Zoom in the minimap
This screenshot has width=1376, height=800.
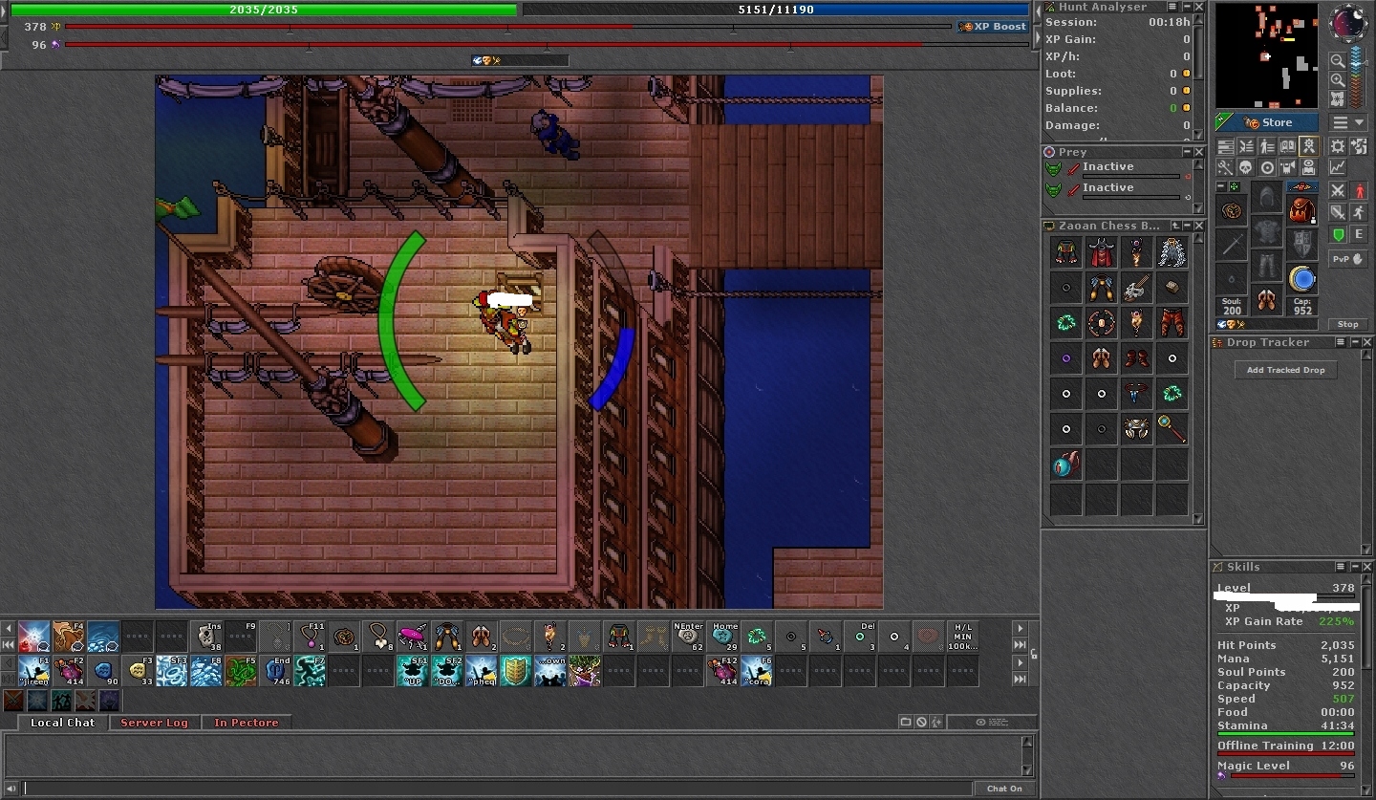click(x=1338, y=79)
